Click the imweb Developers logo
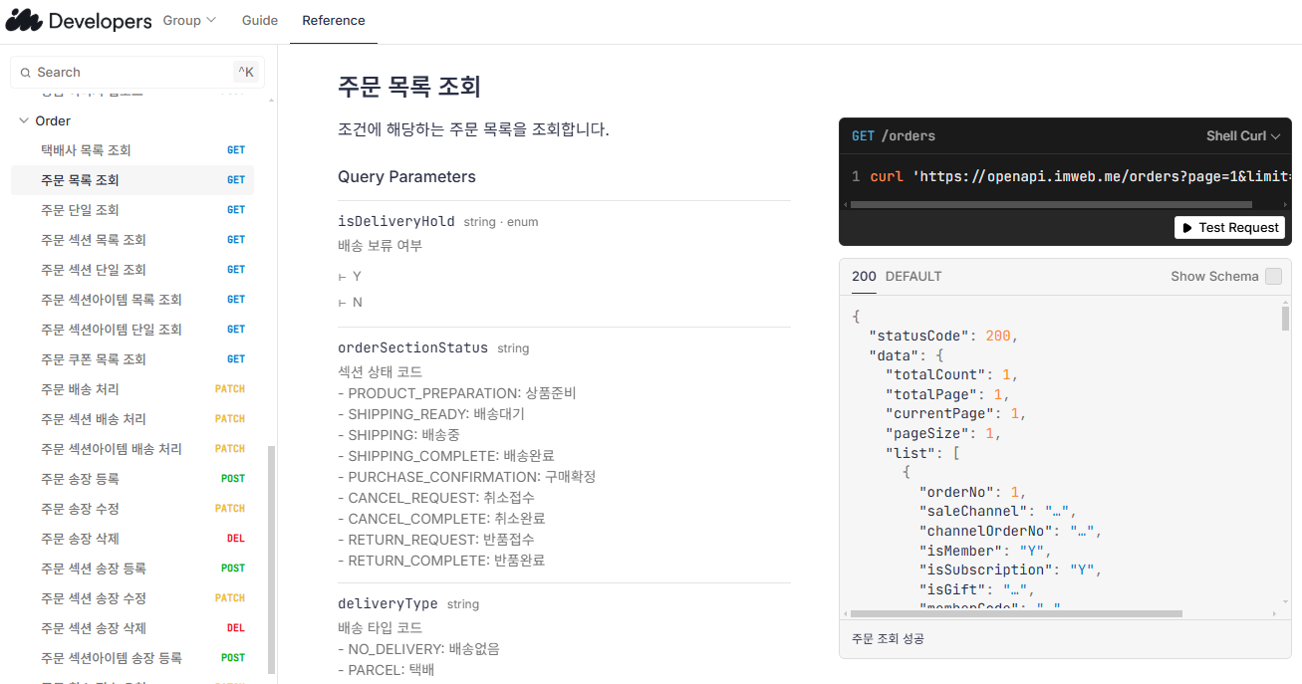 pyautogui.click(x=79, y=20)
